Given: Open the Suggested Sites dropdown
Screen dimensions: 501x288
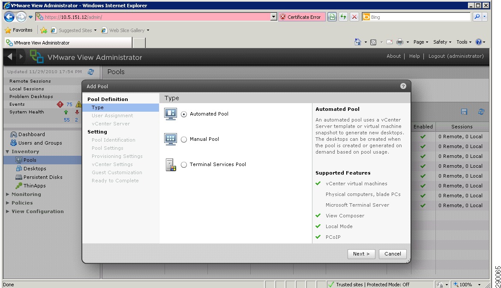Looking at the screenshot, I should pos(73,30).
